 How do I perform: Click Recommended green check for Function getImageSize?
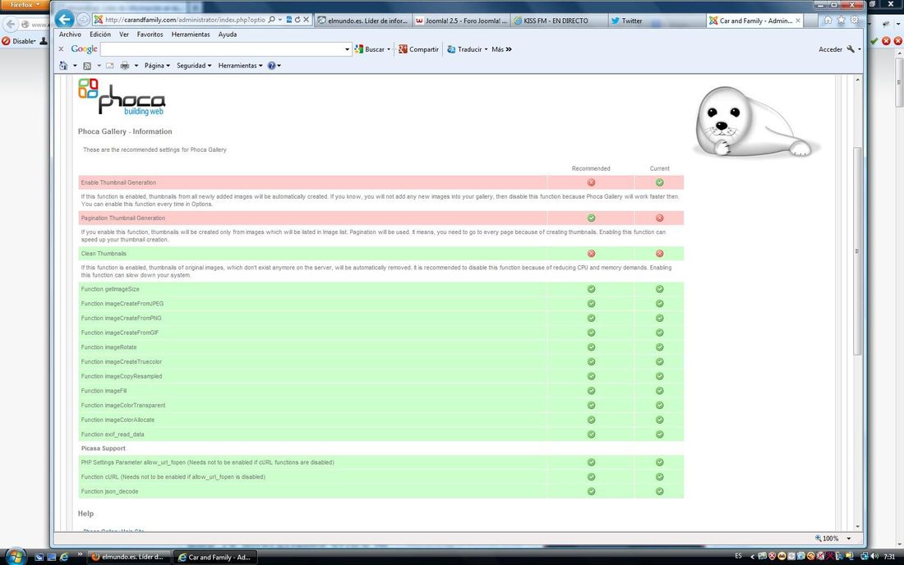coord(591,289)
